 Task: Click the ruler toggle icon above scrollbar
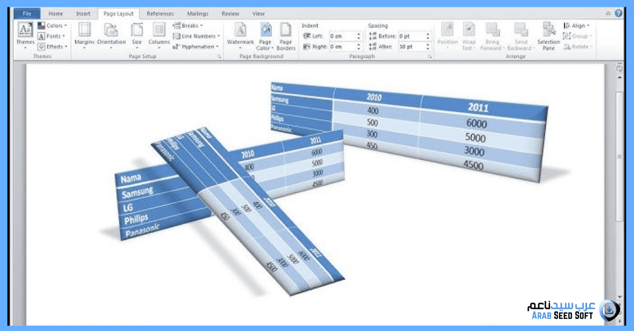tap(619, 68)
